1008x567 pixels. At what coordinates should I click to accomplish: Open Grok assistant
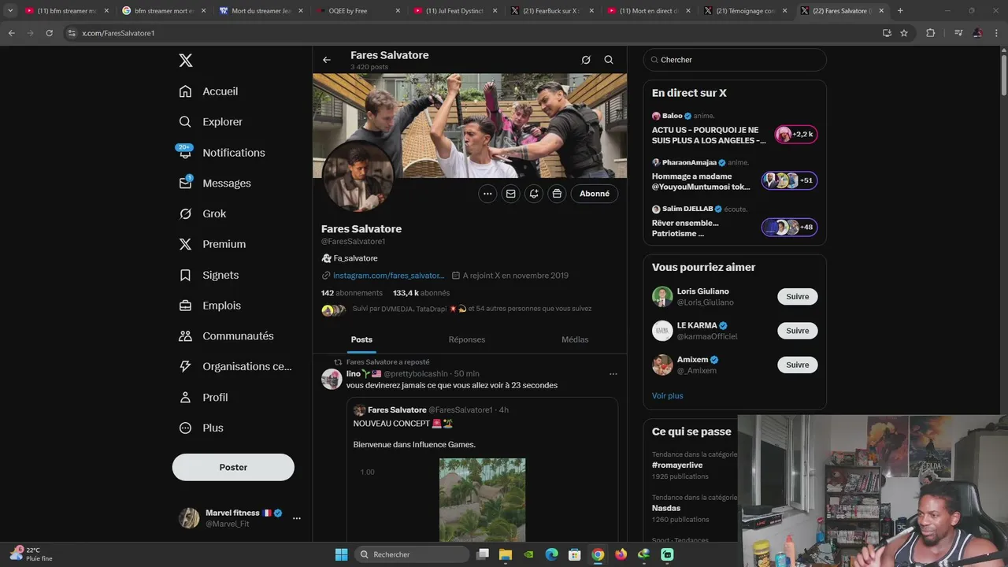(x=202, y=214)
